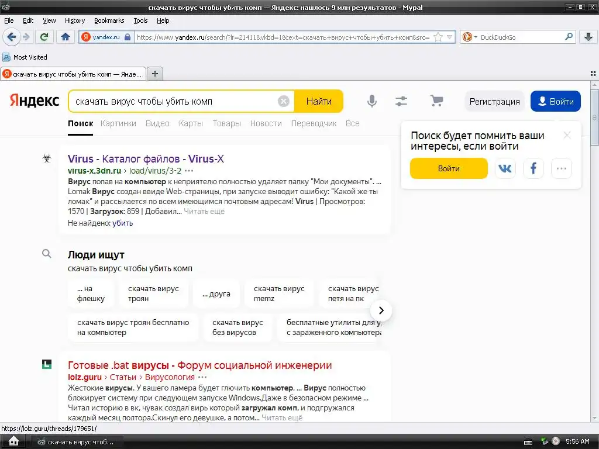This screenshot has height=449, width=599.
Task: Select suggestion скачать вирус троян
Action: [153, 293]
